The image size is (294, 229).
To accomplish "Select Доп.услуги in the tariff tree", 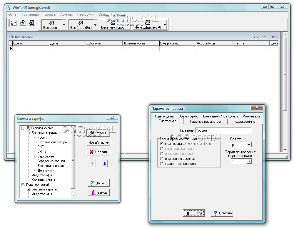I will click(46, 170).
